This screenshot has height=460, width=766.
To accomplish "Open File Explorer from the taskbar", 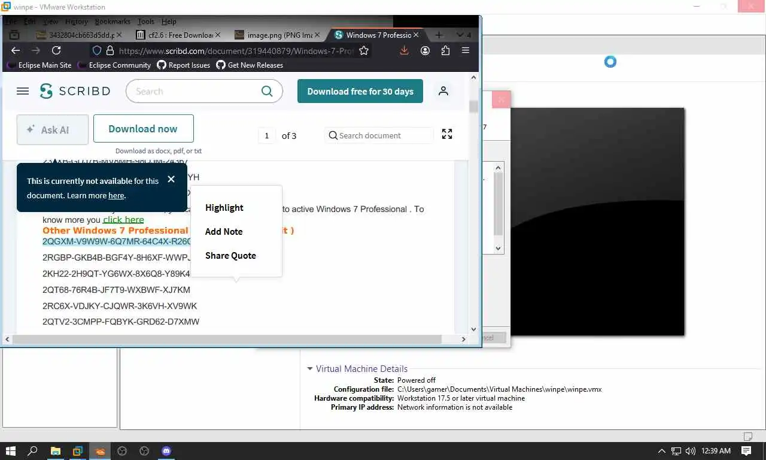I will (x=55, y=451).
